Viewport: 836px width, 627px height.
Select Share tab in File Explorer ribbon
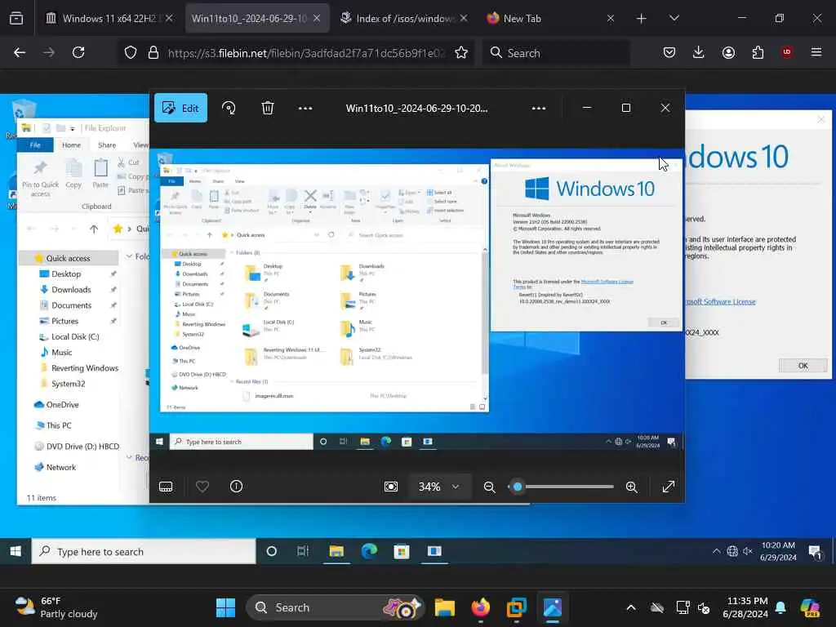(107, 145)
